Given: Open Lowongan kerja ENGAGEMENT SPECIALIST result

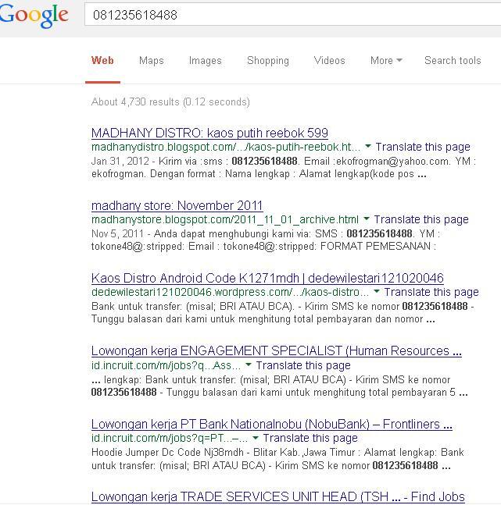Looking at the screenshot, I should (x=276, y=350).
